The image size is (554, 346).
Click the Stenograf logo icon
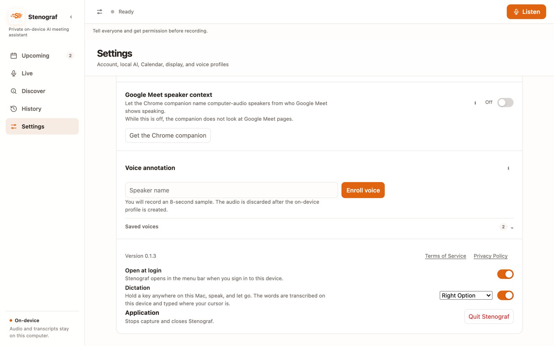click(16, 16)
